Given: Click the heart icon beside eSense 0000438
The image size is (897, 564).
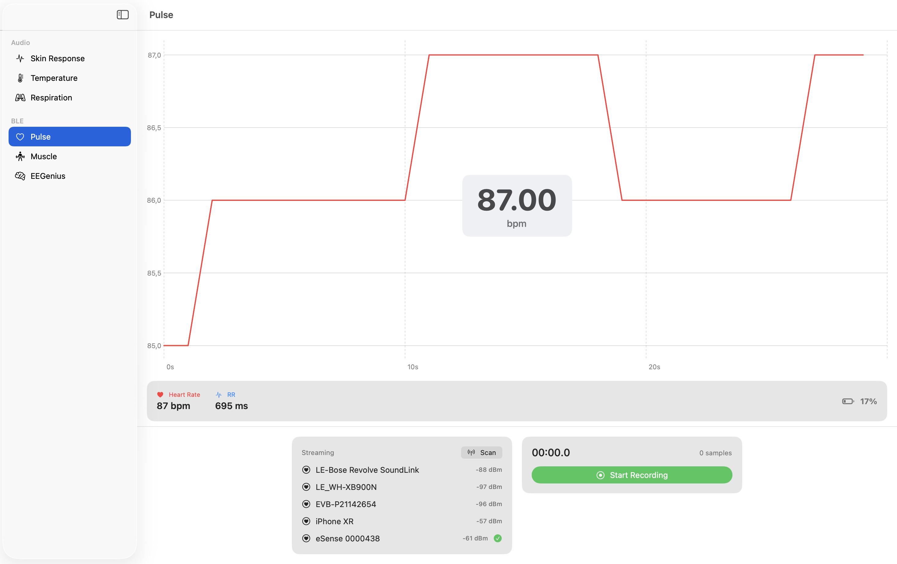Looking at the screenshot, I should tap(306, 538).
